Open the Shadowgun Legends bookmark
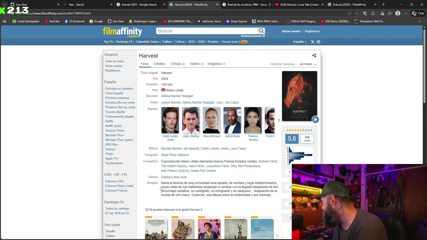This screenshot has width=427, height=240. [143, 21]
